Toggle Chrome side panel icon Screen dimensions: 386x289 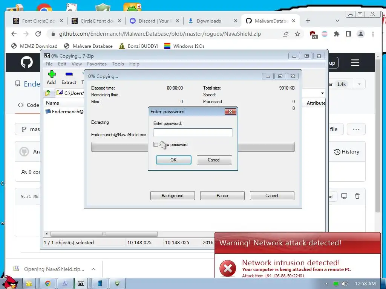[349, 34]
